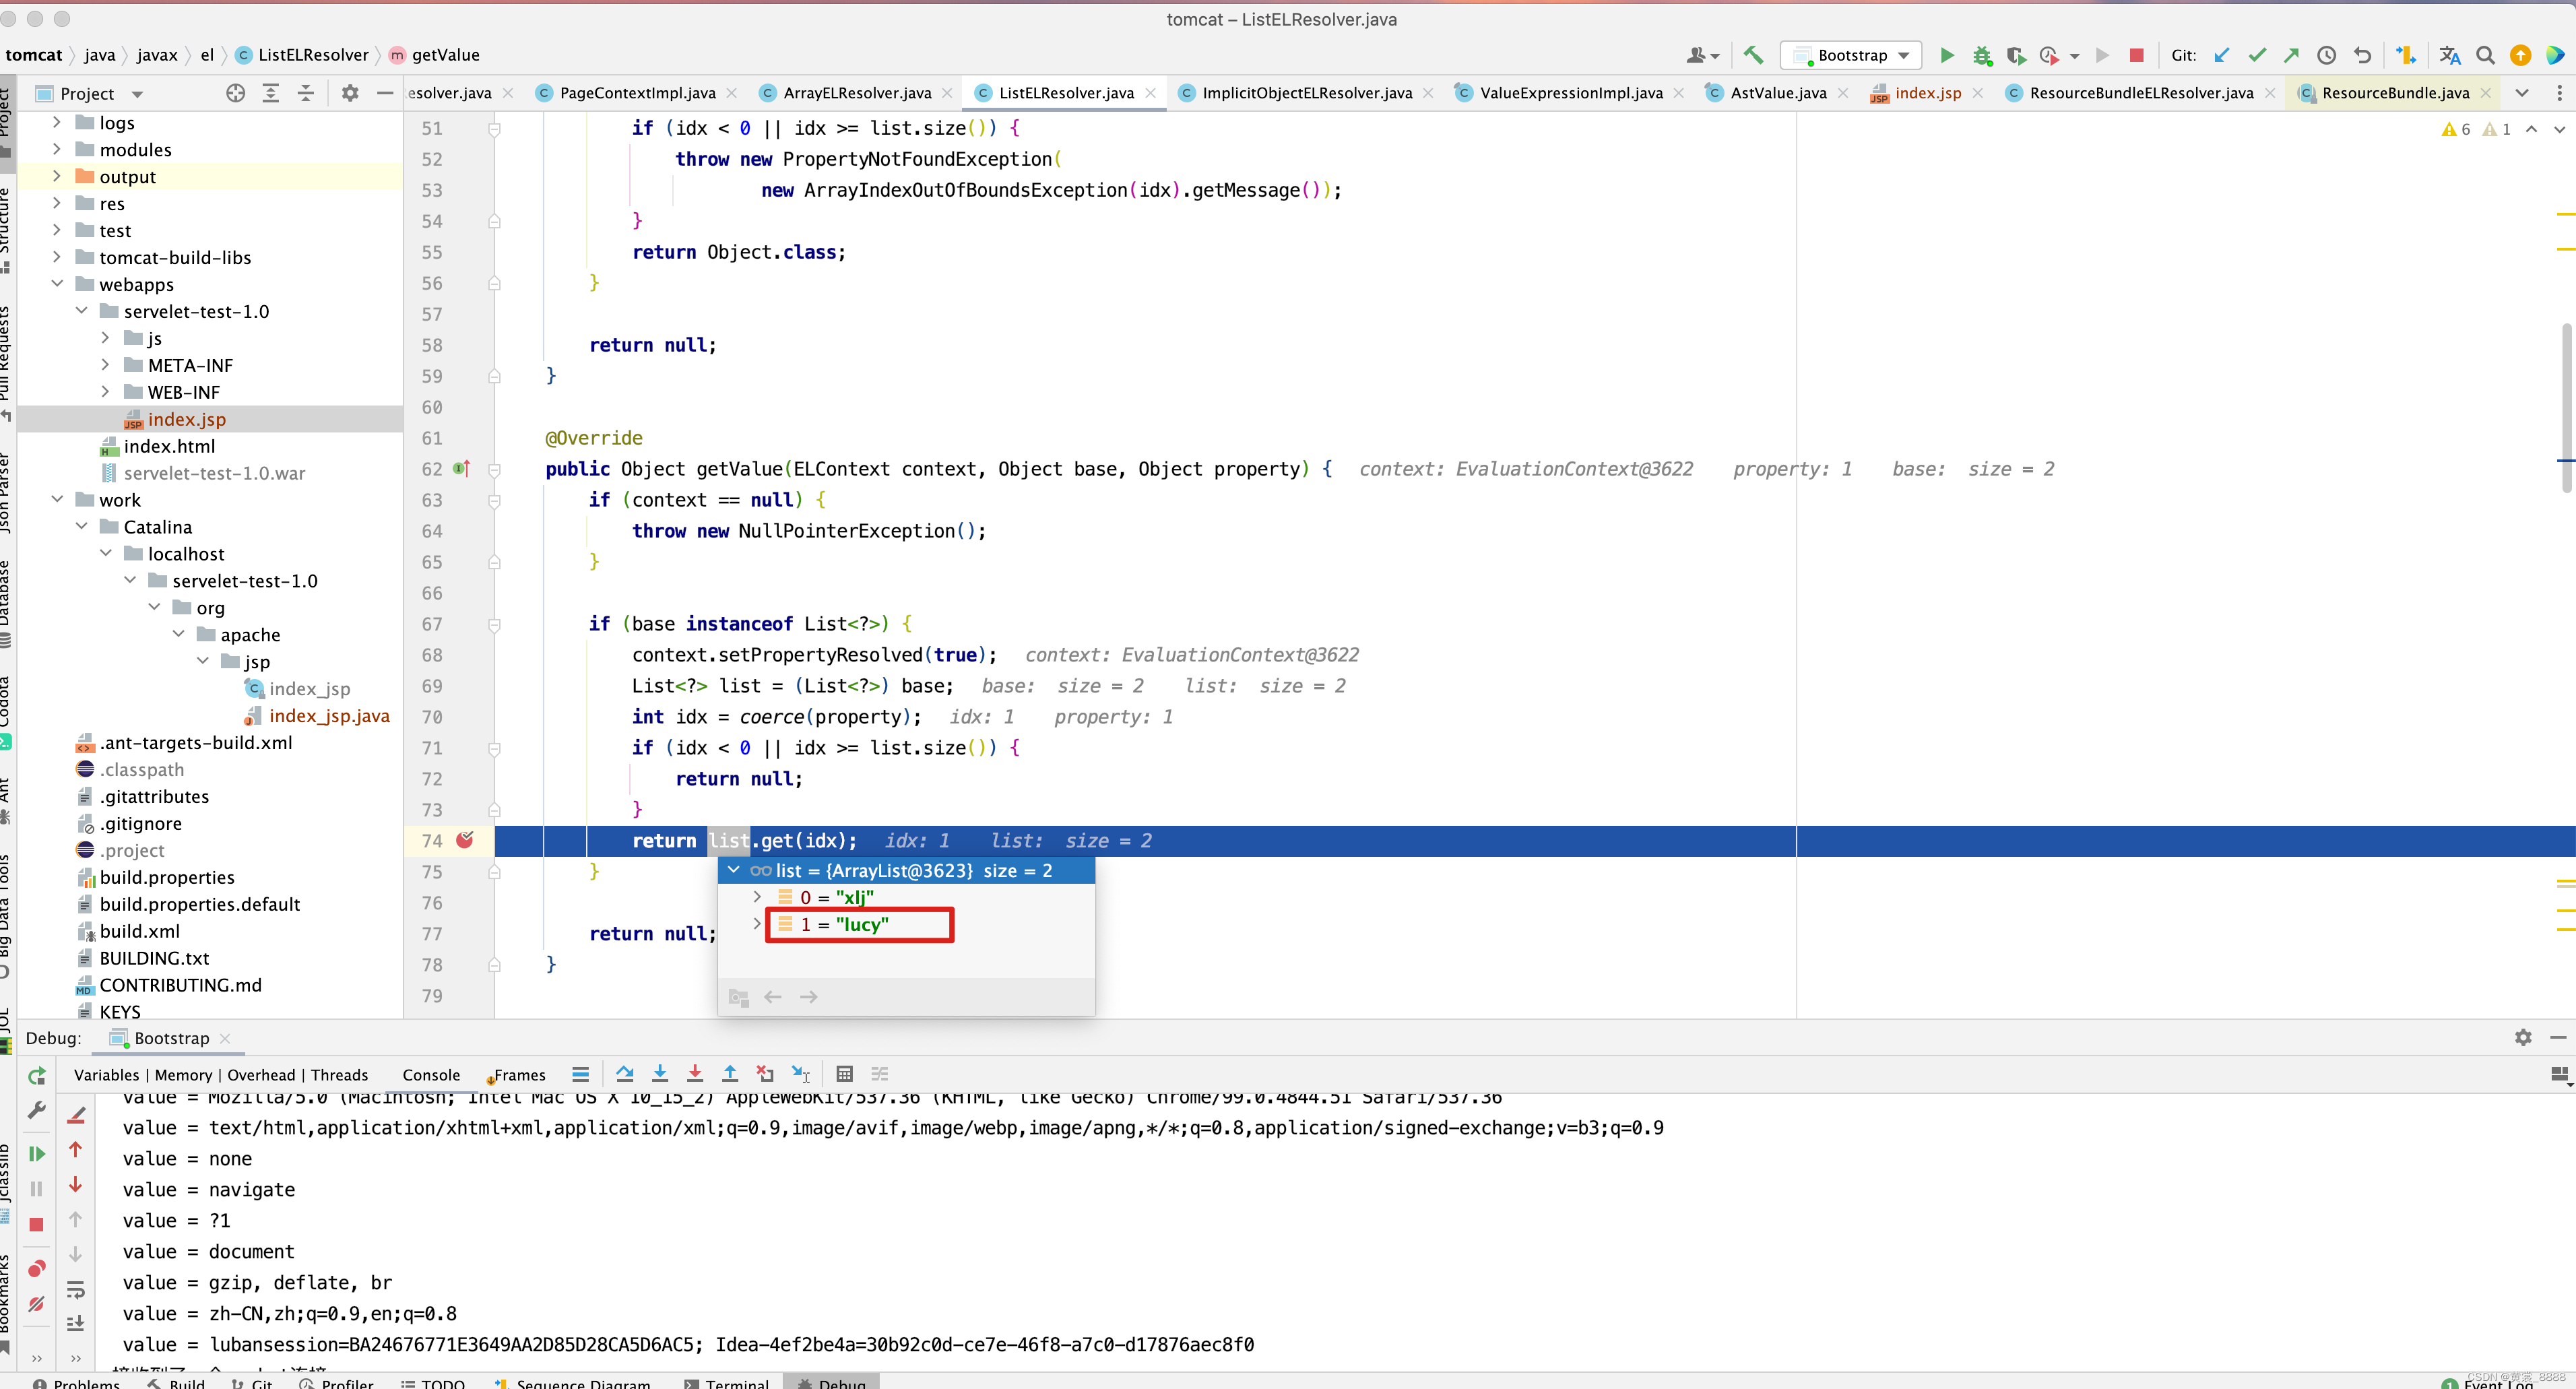Open the Terminal tool window
This screenshot has height=1389, width=2576.
point(726,1383)
